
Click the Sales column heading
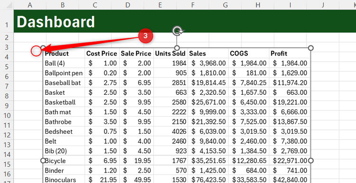197,54
